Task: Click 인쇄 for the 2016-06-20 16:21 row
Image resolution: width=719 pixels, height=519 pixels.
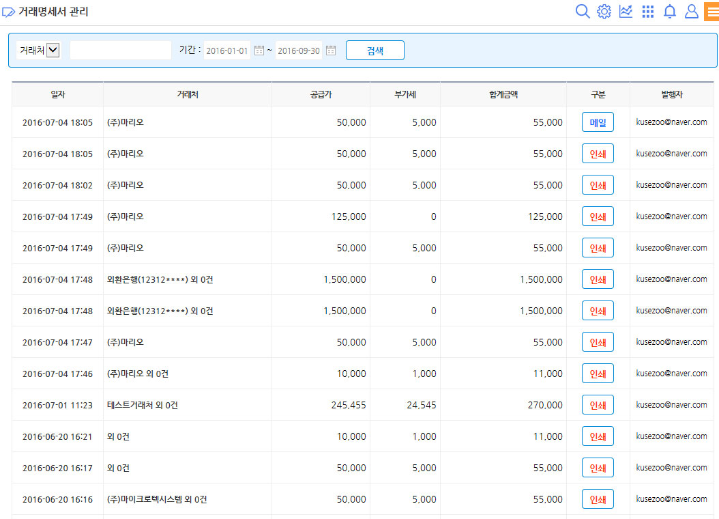Action: (598, 436)
